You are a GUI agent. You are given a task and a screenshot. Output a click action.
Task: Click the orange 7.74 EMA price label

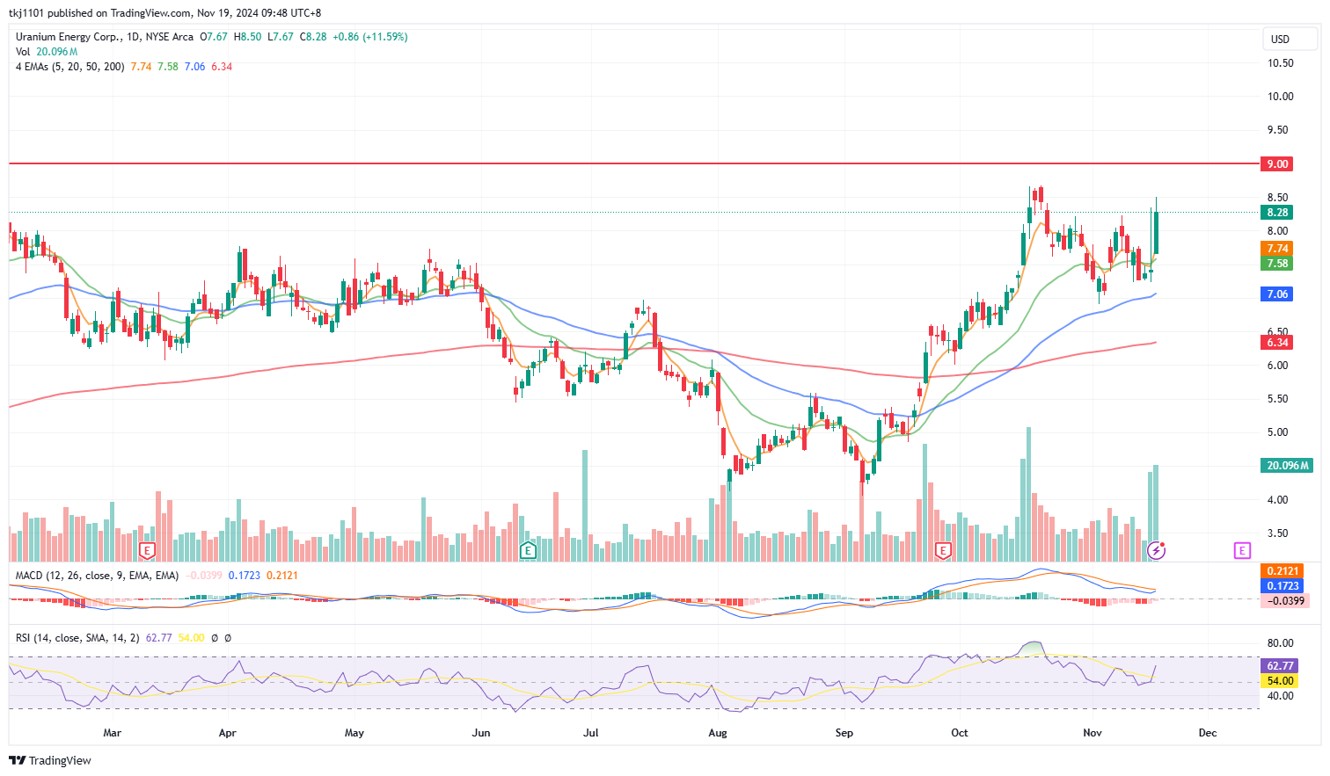tap(1276, 249)
